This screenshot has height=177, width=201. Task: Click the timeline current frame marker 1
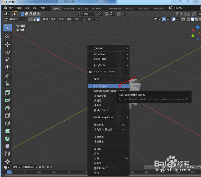9,172
